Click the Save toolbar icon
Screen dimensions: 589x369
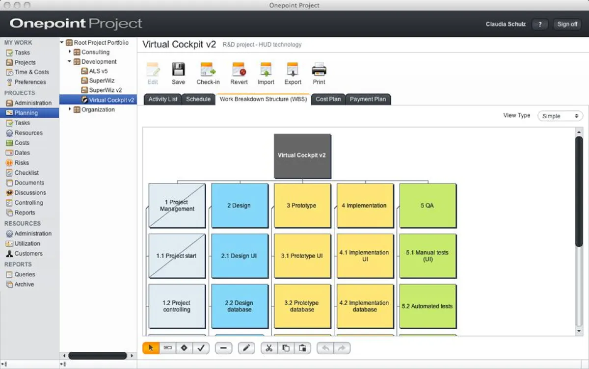[178, 74]
